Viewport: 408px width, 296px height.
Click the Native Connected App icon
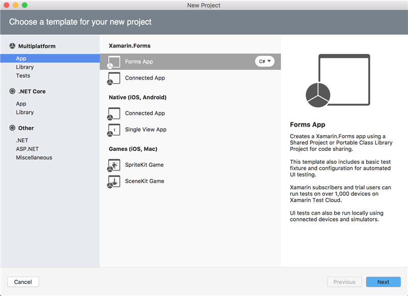114,114
